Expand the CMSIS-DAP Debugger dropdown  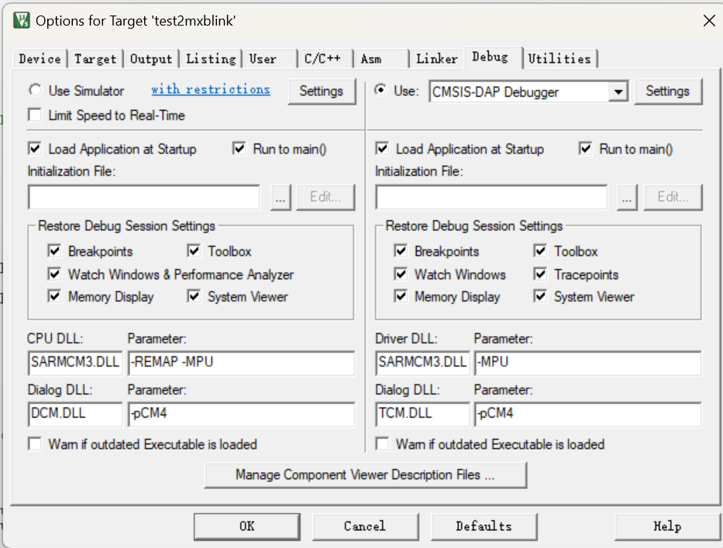pos(618,91)
